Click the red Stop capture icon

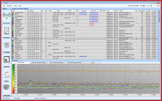click(x=144, y=5)
